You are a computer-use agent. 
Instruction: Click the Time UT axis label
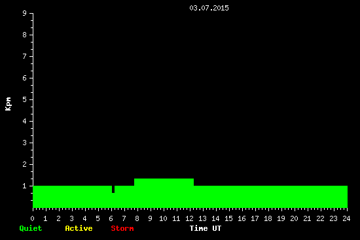coord(206,228)
